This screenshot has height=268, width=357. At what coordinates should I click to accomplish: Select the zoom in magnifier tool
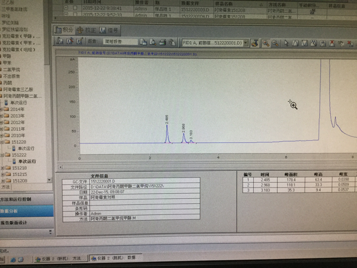coord(266,43)
